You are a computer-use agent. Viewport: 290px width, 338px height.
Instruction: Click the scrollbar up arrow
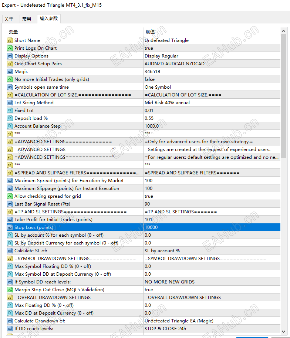(284, 31)
